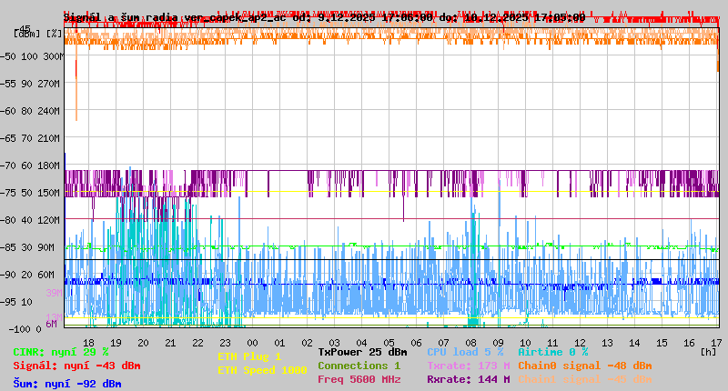The width and height of the screenshot is (728, 391).
Task: Click the CPU load 5 % legend label
Action: click(x=465, y=352)
